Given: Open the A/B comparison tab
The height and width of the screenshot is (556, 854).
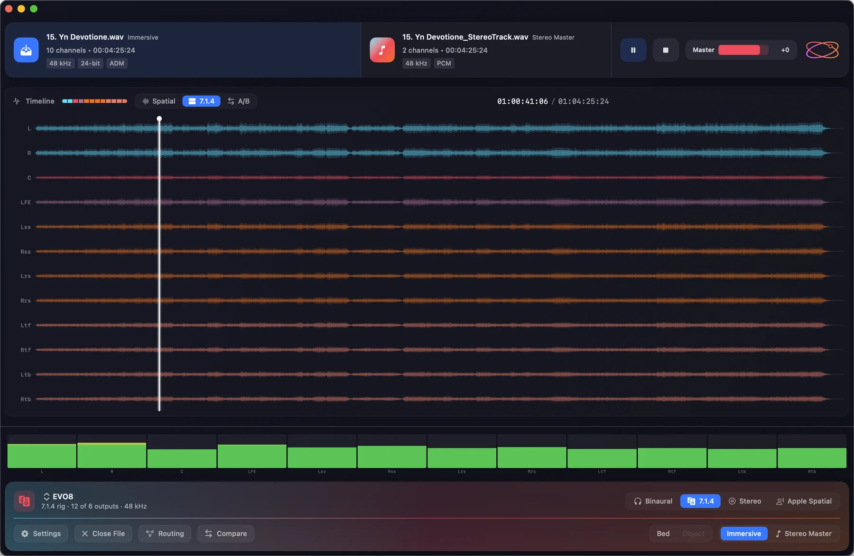Looking at the screenshot, I should pos(239,101).
